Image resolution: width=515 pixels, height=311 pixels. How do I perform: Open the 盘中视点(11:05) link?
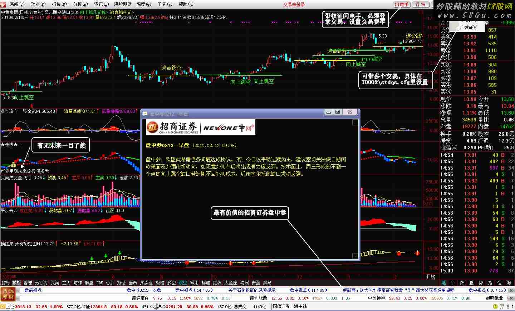coord(309,290)
